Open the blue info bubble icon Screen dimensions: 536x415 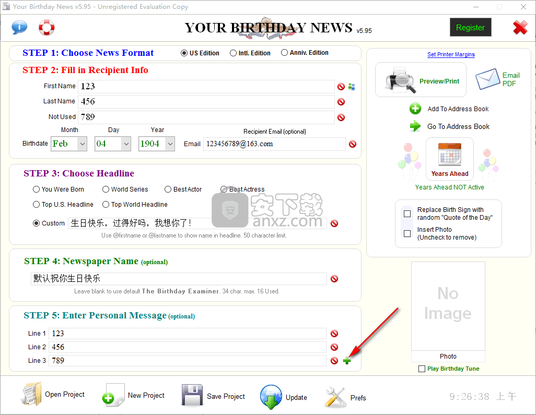[19, 27]
